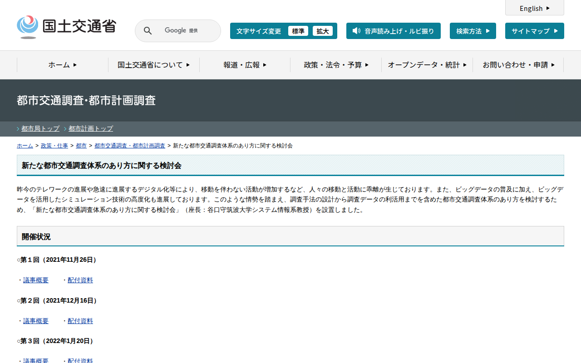The width and height of the screenshot is (581, 363).
Task: Open the 検索方法 page
Action: point(473,31)
